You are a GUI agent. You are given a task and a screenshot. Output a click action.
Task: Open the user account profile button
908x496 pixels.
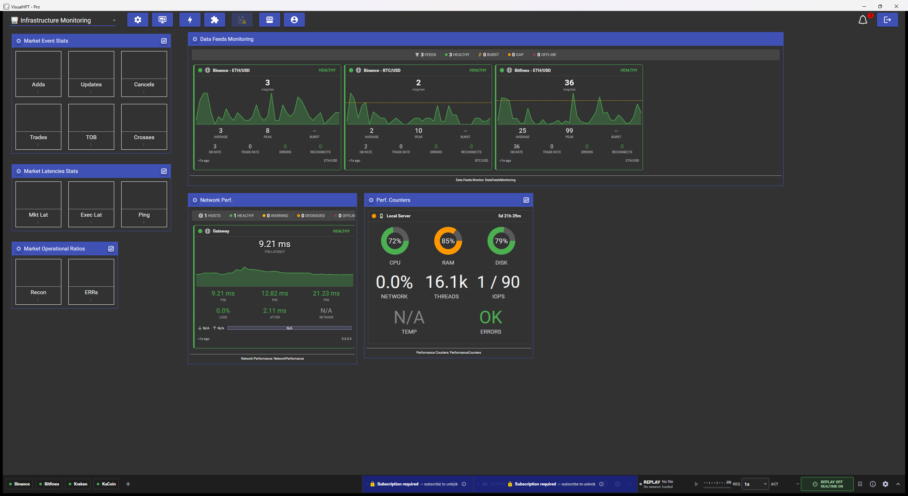tap(294, 20)
